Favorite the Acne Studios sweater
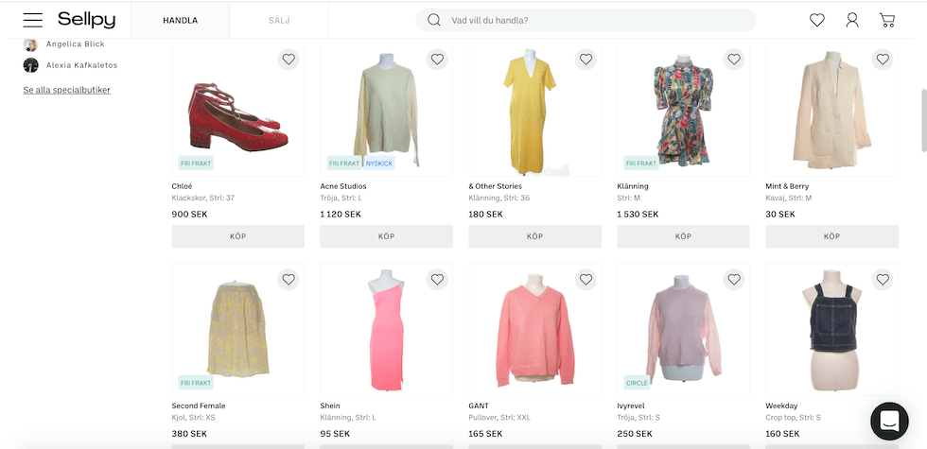 pos(437,60)
